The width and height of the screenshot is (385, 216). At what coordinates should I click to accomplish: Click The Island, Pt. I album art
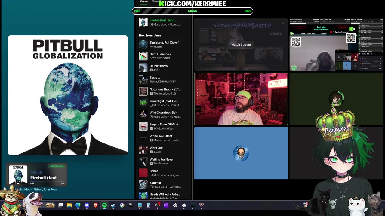[x=143, y=44]
